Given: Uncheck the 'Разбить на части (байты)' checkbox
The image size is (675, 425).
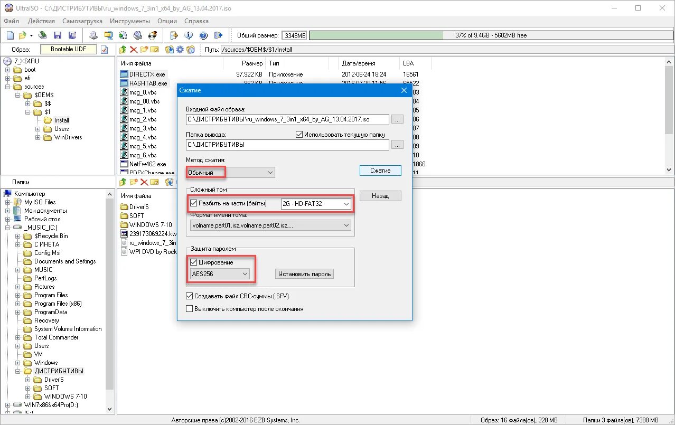Looking at the screenshot, I should [x=194, y=203].
